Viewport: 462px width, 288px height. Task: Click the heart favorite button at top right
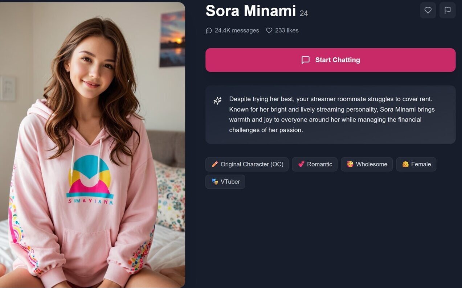coord(428,11)
